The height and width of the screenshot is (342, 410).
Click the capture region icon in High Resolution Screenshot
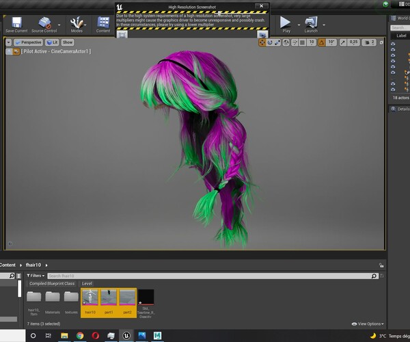click(x=122, y=34)
